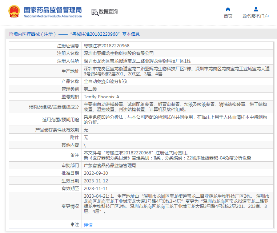The width and height of the screenshot is (277, 233).
Task: Click the remarks text in 备注 row
Action: [x=167, y=155]
